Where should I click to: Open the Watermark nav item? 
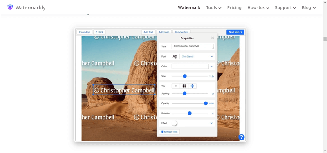[x=189, y=7]
